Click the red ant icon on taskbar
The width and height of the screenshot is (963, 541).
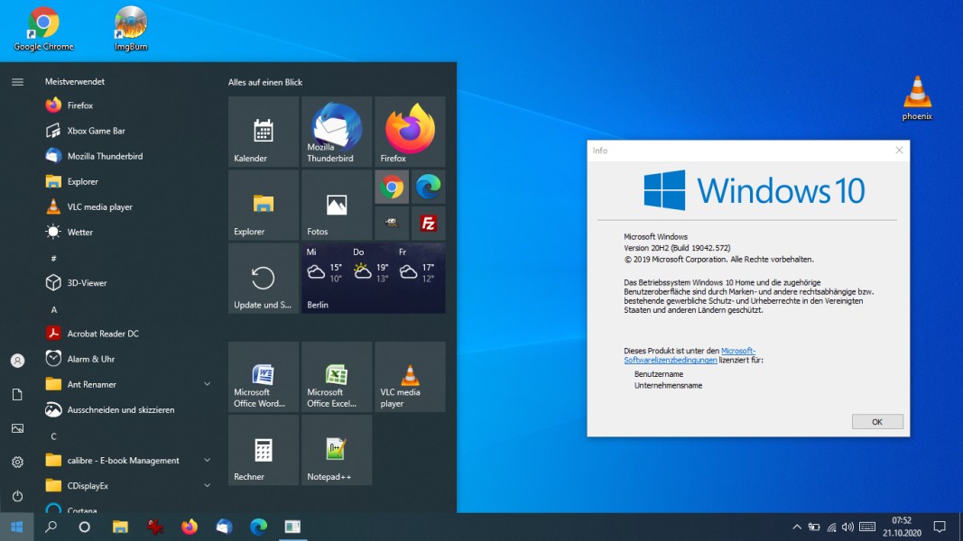(x=154, y=527)
